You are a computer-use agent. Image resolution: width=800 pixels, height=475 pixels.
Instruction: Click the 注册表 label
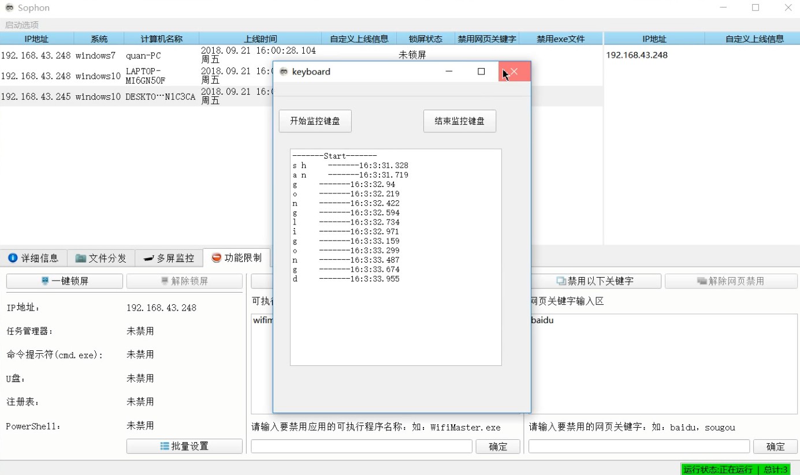coord(23,402)
